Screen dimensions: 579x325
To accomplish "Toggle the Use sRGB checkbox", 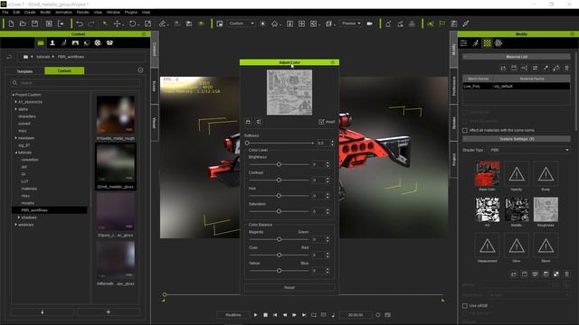I will tap(465, 306).
